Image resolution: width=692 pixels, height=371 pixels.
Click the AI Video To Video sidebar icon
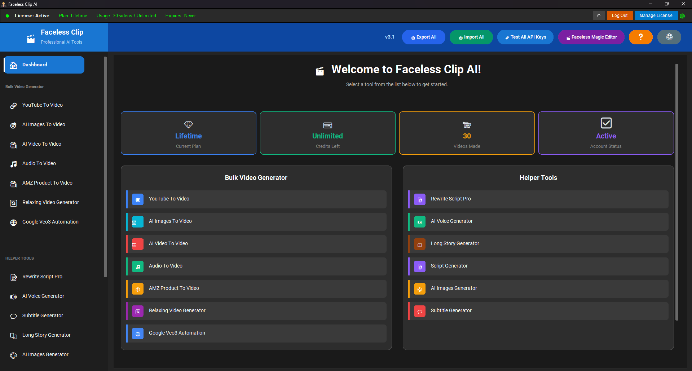[x=13, y=145]
